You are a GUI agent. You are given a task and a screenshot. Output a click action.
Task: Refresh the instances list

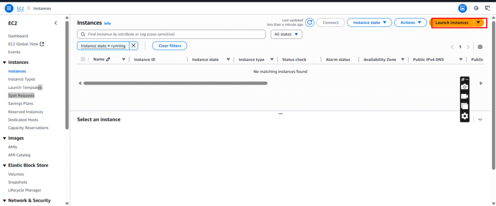[310, 22]
